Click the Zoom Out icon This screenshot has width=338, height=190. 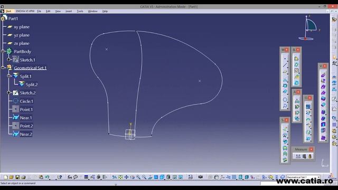point(144,177)
